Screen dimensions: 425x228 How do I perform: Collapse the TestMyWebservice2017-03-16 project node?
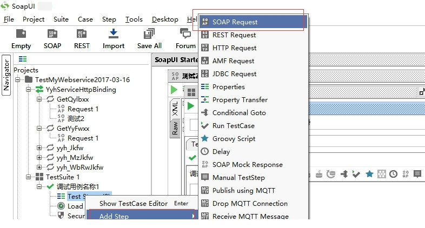pos(18,79)
